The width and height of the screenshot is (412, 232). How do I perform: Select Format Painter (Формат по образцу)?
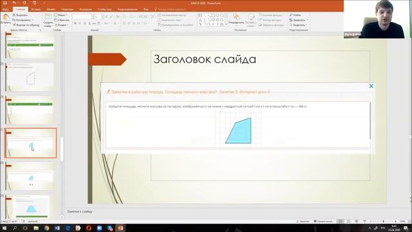pos(26,25)
